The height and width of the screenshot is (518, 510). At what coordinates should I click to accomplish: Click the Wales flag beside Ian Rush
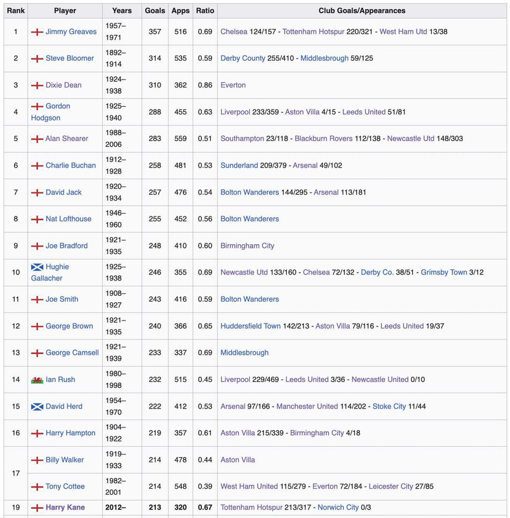click(x=37, y=380)
